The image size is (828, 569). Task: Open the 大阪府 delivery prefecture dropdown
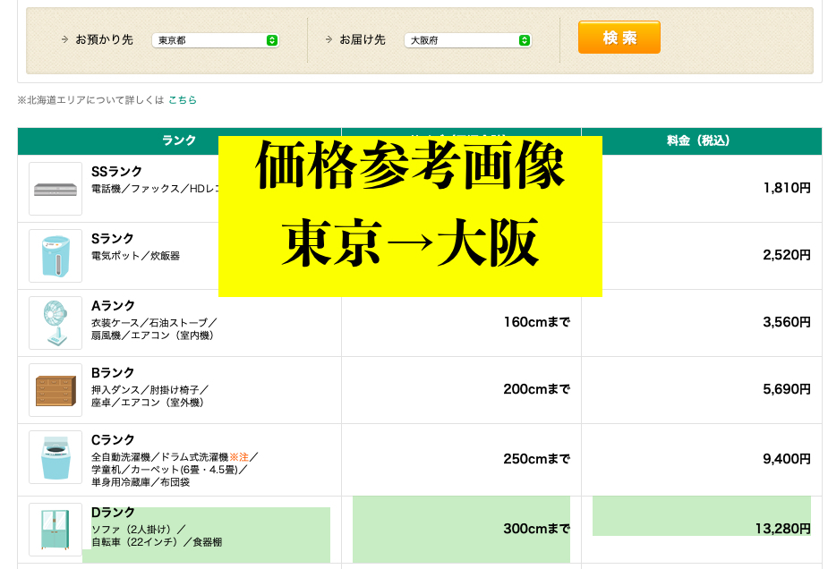[x=467, y=40]
